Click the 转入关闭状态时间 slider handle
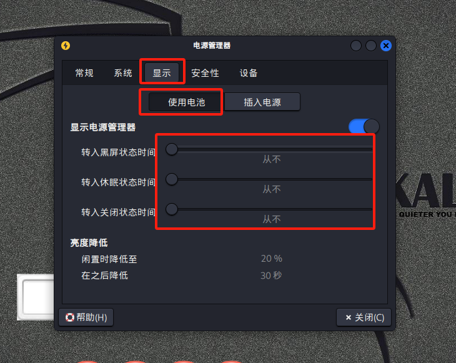 172,209
